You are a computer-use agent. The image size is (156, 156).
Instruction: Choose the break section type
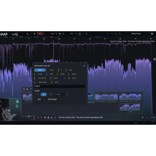click(x=62, y=74)
